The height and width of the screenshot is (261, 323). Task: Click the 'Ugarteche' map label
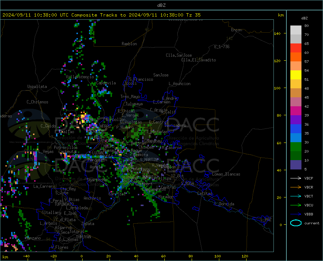tap(97, 180)
